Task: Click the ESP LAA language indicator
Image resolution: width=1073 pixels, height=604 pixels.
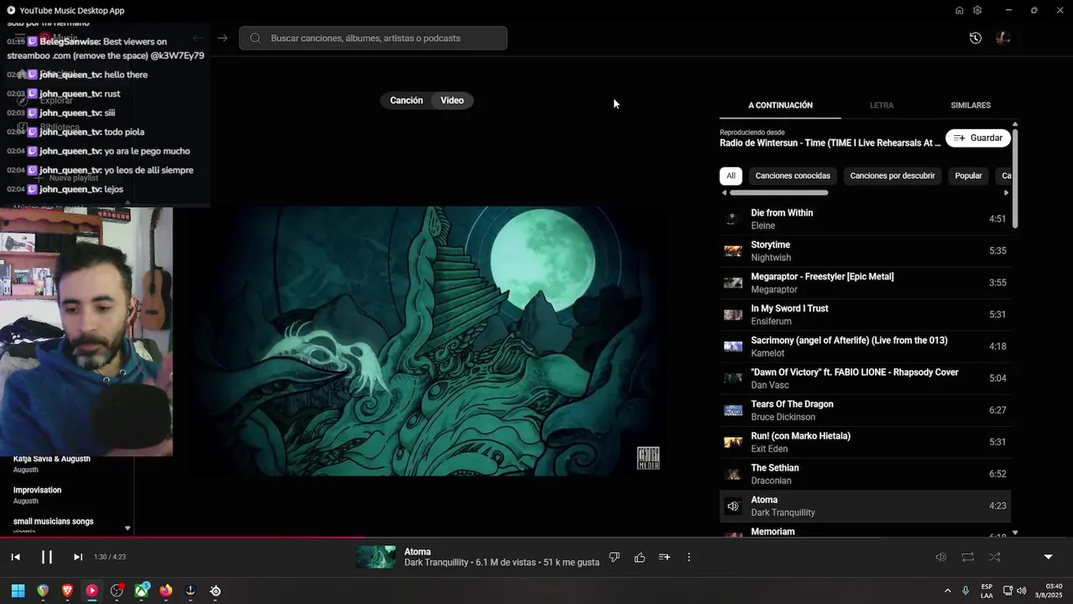Action: 987,591
